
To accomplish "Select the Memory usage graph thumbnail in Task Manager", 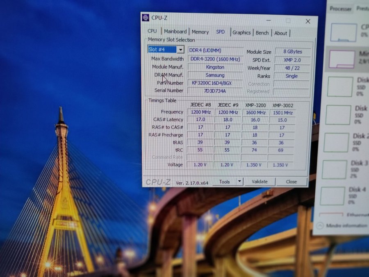I will [342, 59].
